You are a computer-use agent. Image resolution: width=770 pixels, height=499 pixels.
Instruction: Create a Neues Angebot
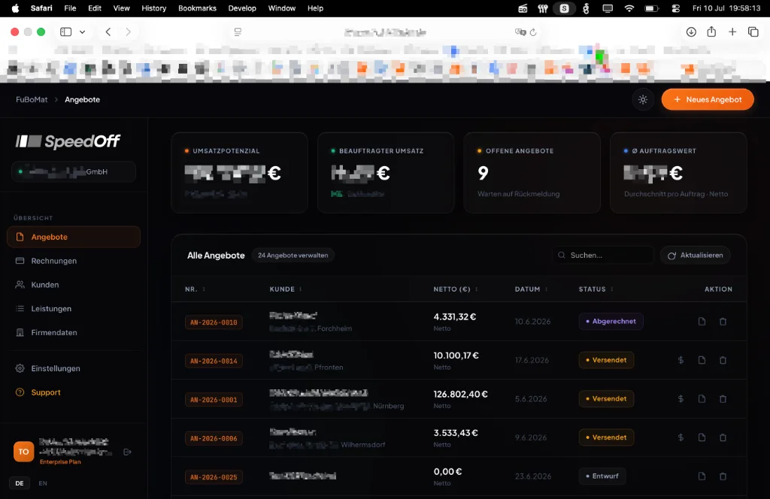point(708,100)
